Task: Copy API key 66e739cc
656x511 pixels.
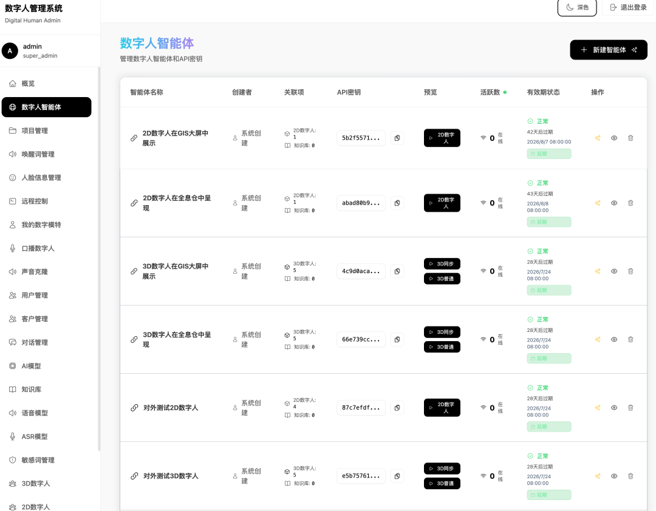Action: (x=397, y=339)
